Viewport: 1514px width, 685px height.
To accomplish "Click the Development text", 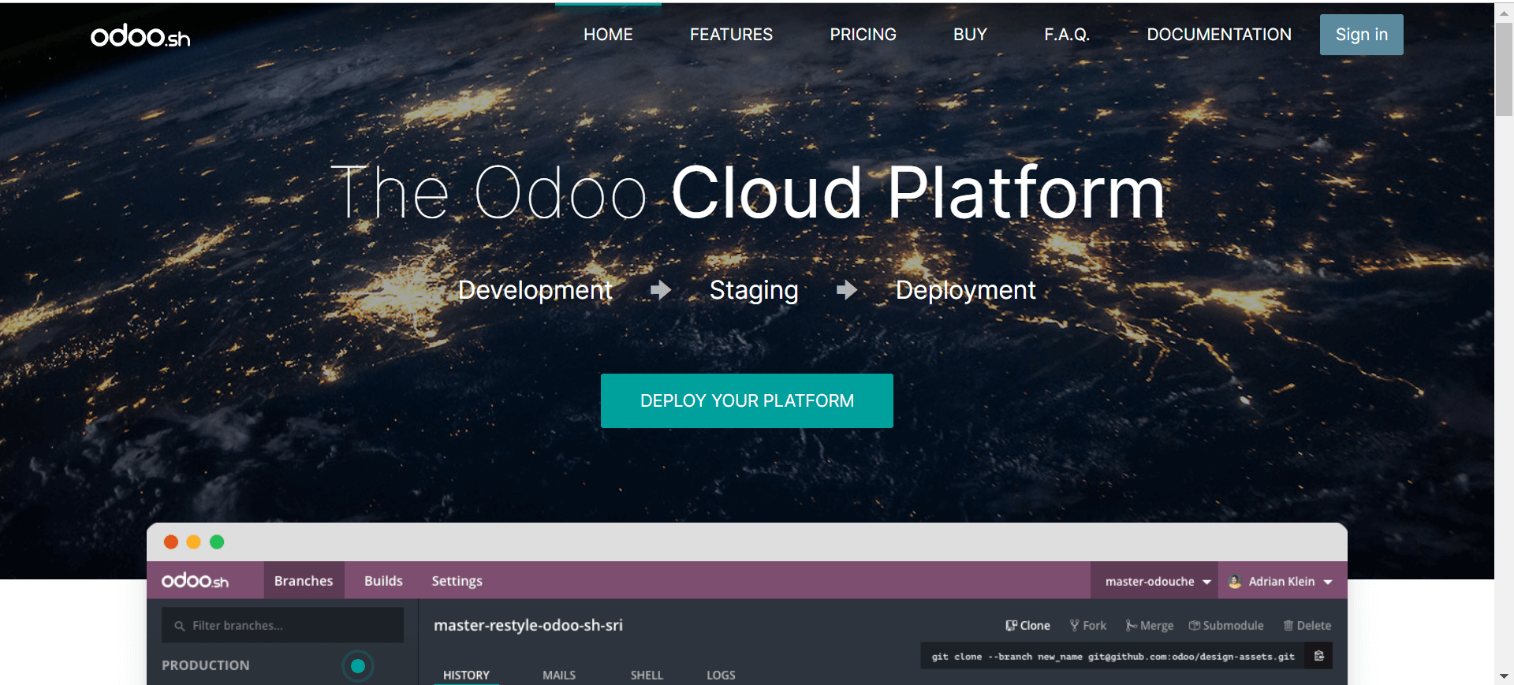I will [x=535, y=290].
